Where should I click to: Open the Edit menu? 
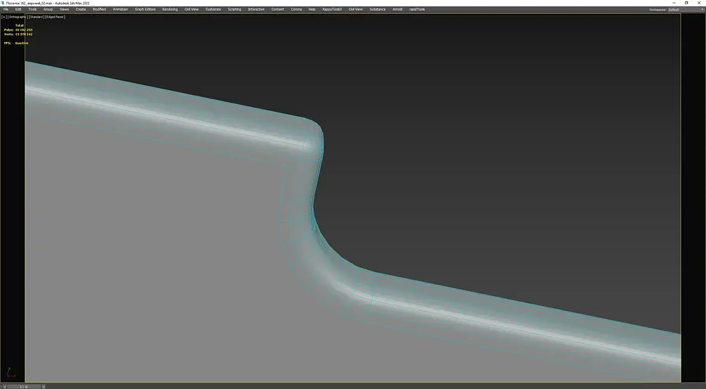point(18,9)
